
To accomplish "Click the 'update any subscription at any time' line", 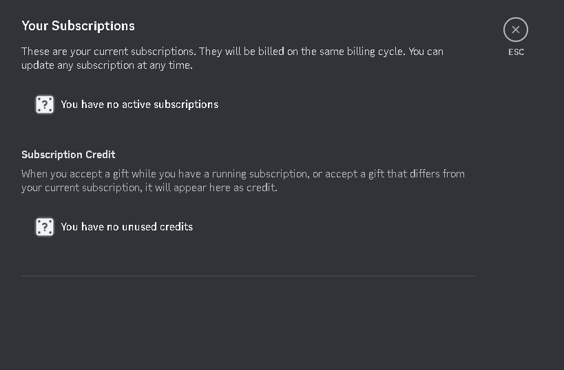I will (107, 66).
